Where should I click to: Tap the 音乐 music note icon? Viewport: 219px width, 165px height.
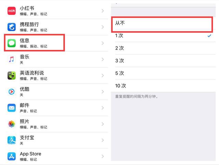(x=11, y=59)
